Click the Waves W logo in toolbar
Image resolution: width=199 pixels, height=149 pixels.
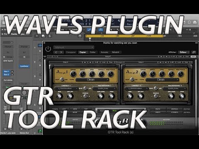45,56
